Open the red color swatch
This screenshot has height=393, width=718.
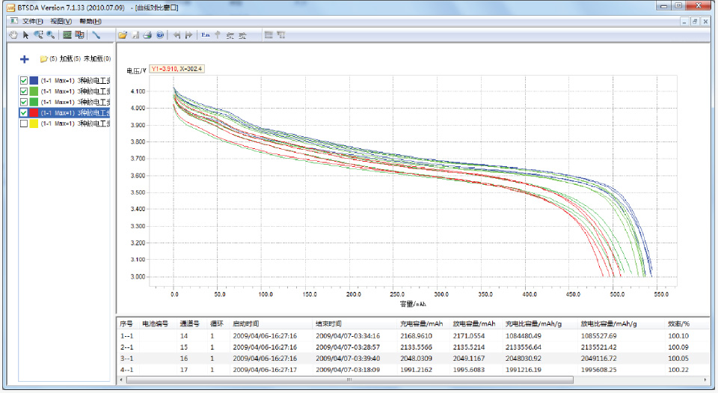pyautogui.click(x=34, y=113)
